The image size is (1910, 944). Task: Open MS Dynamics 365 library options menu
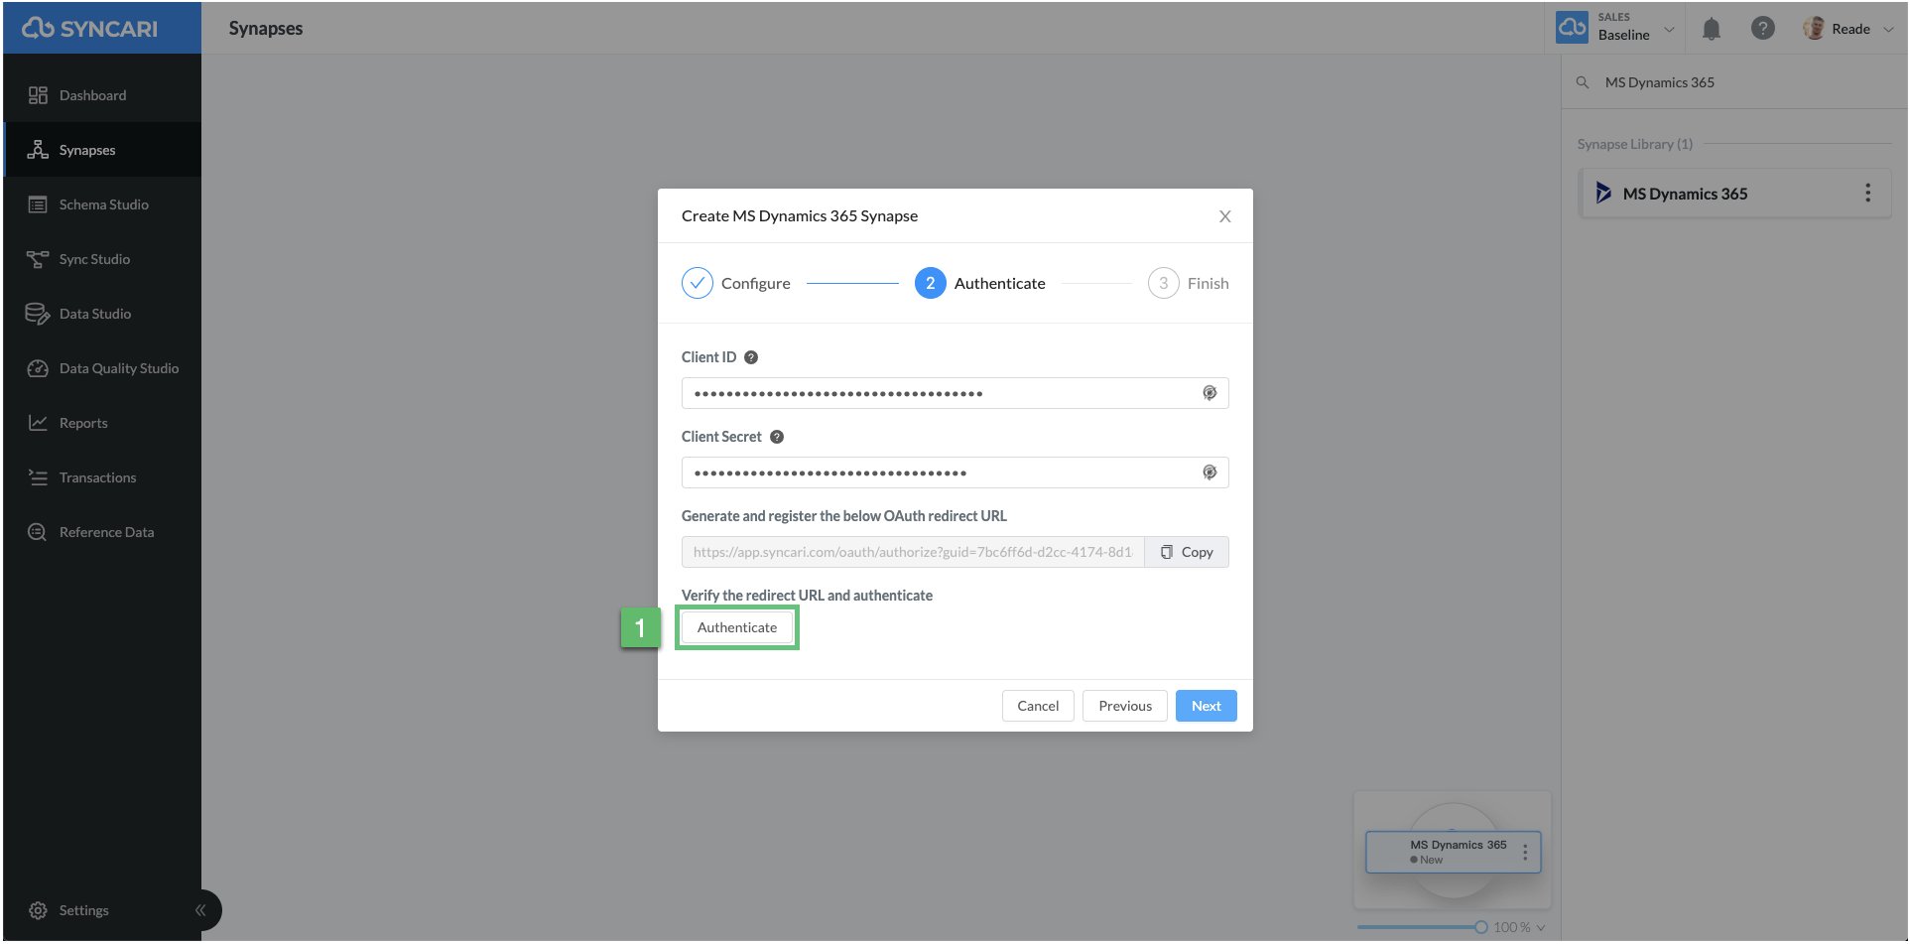[x=1868, y=193]
